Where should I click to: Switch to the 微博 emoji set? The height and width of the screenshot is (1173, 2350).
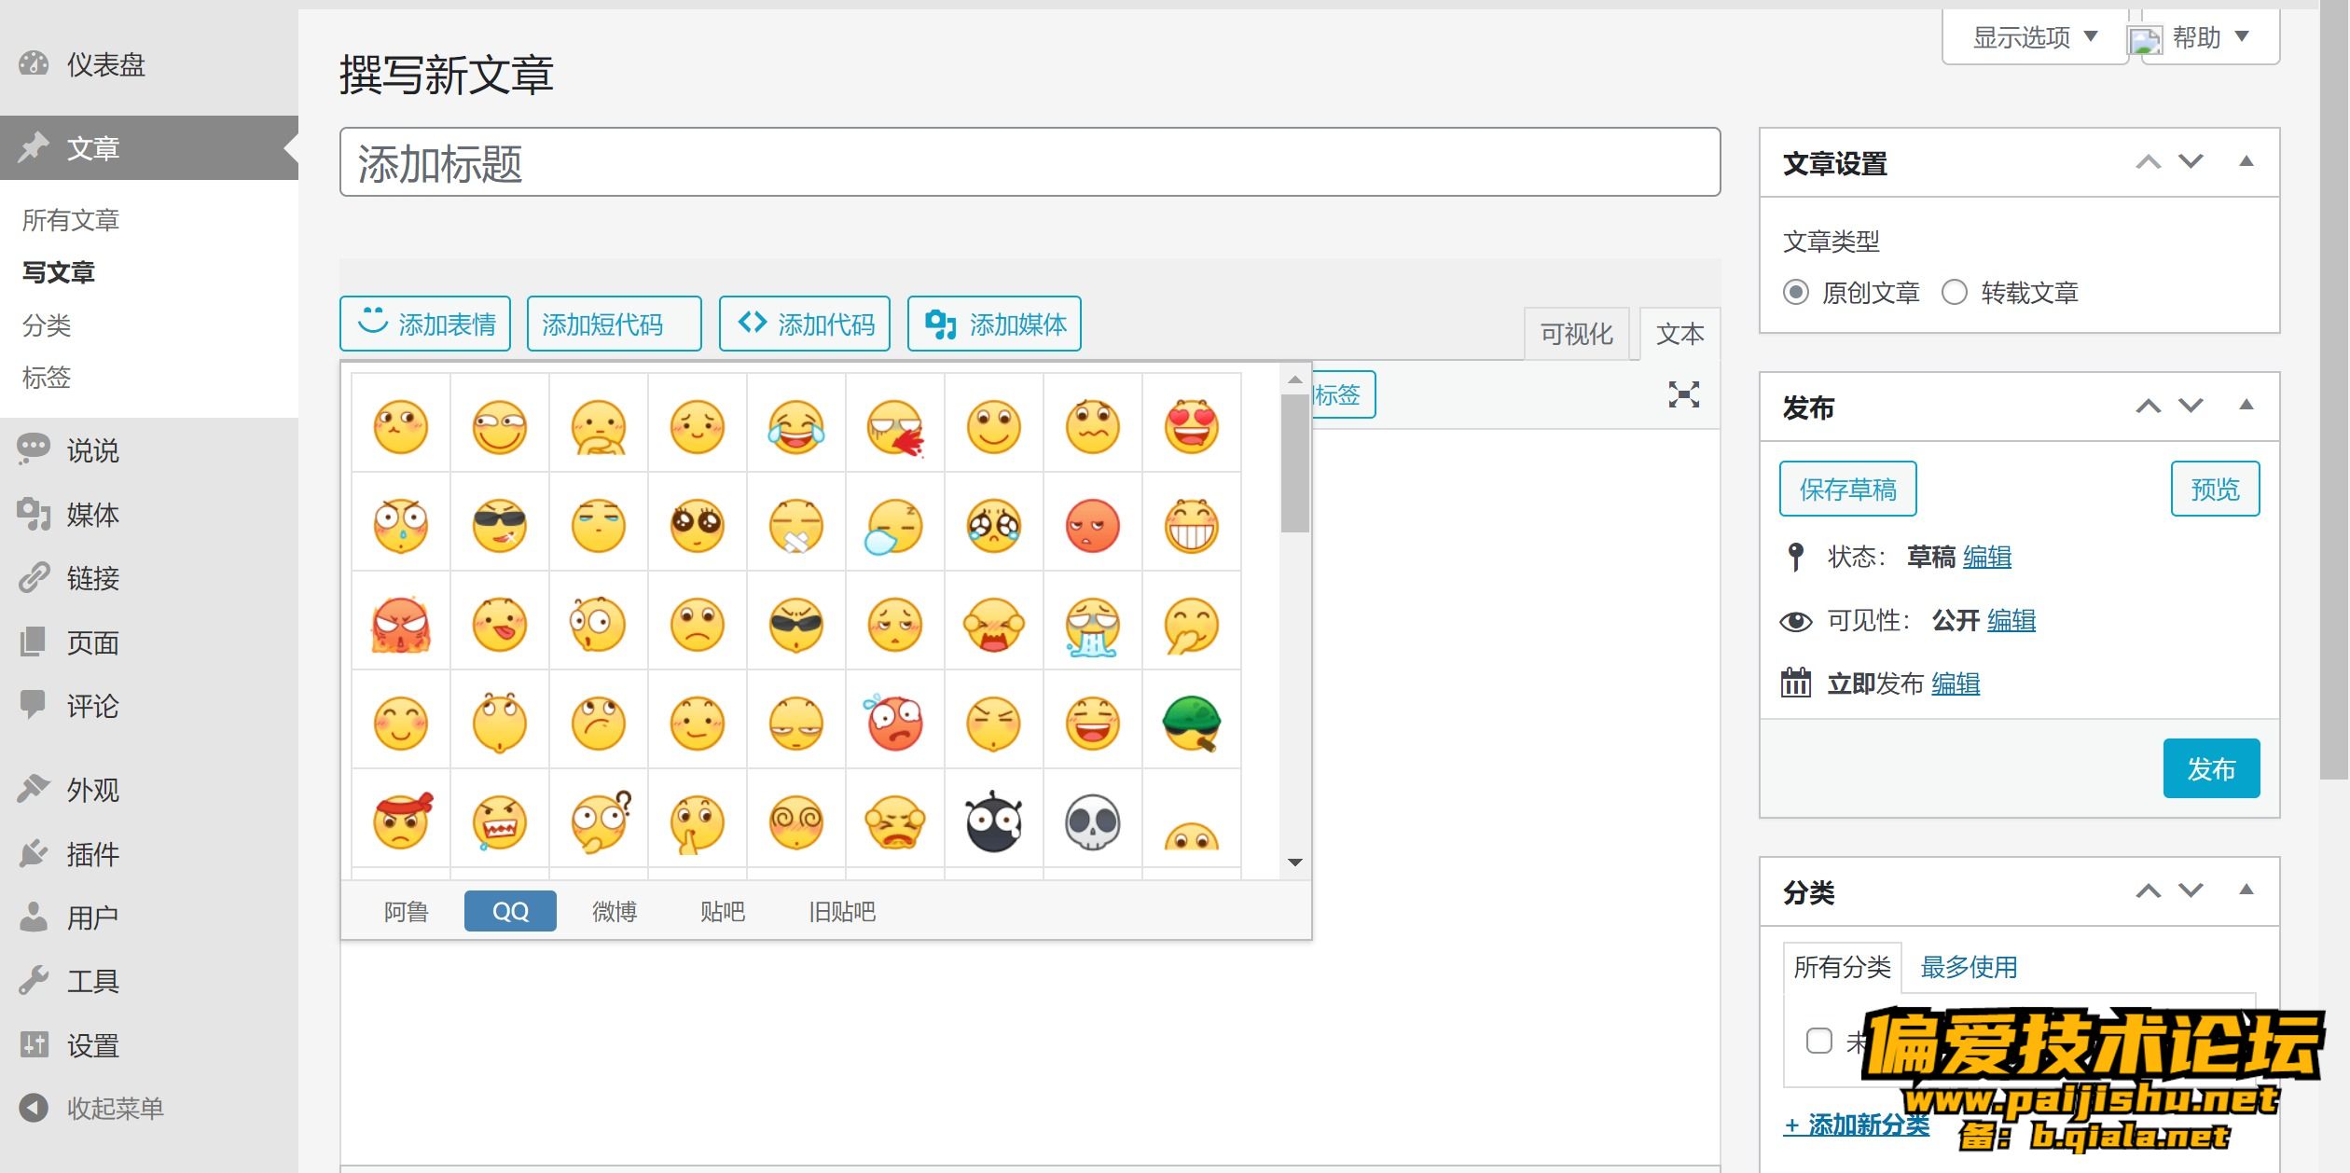click(615, 911)
